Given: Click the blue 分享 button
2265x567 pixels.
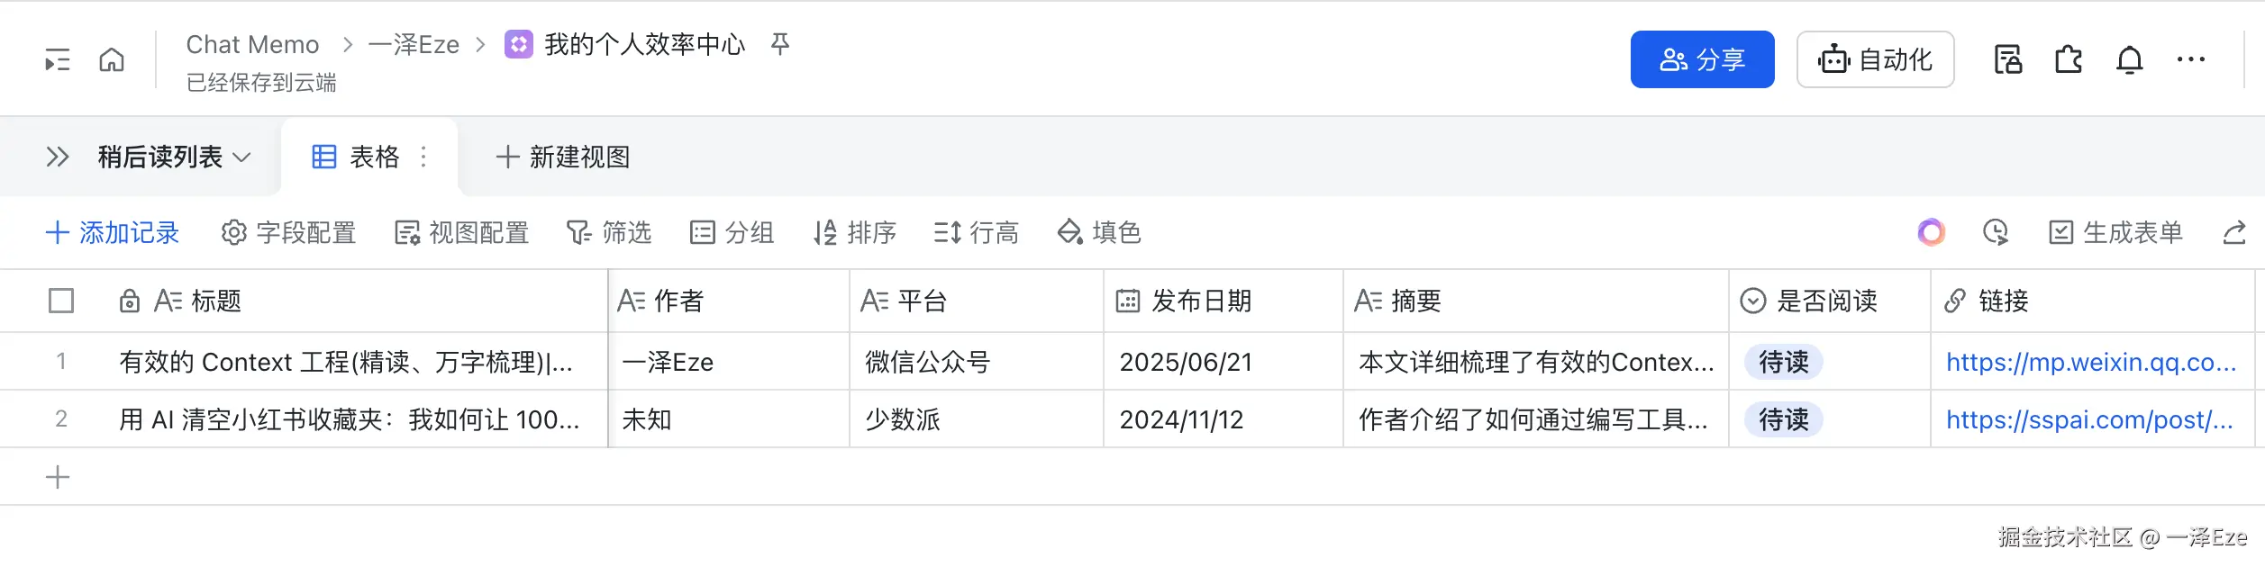Looking at the screenshot, I should [x=1702, y=60].
